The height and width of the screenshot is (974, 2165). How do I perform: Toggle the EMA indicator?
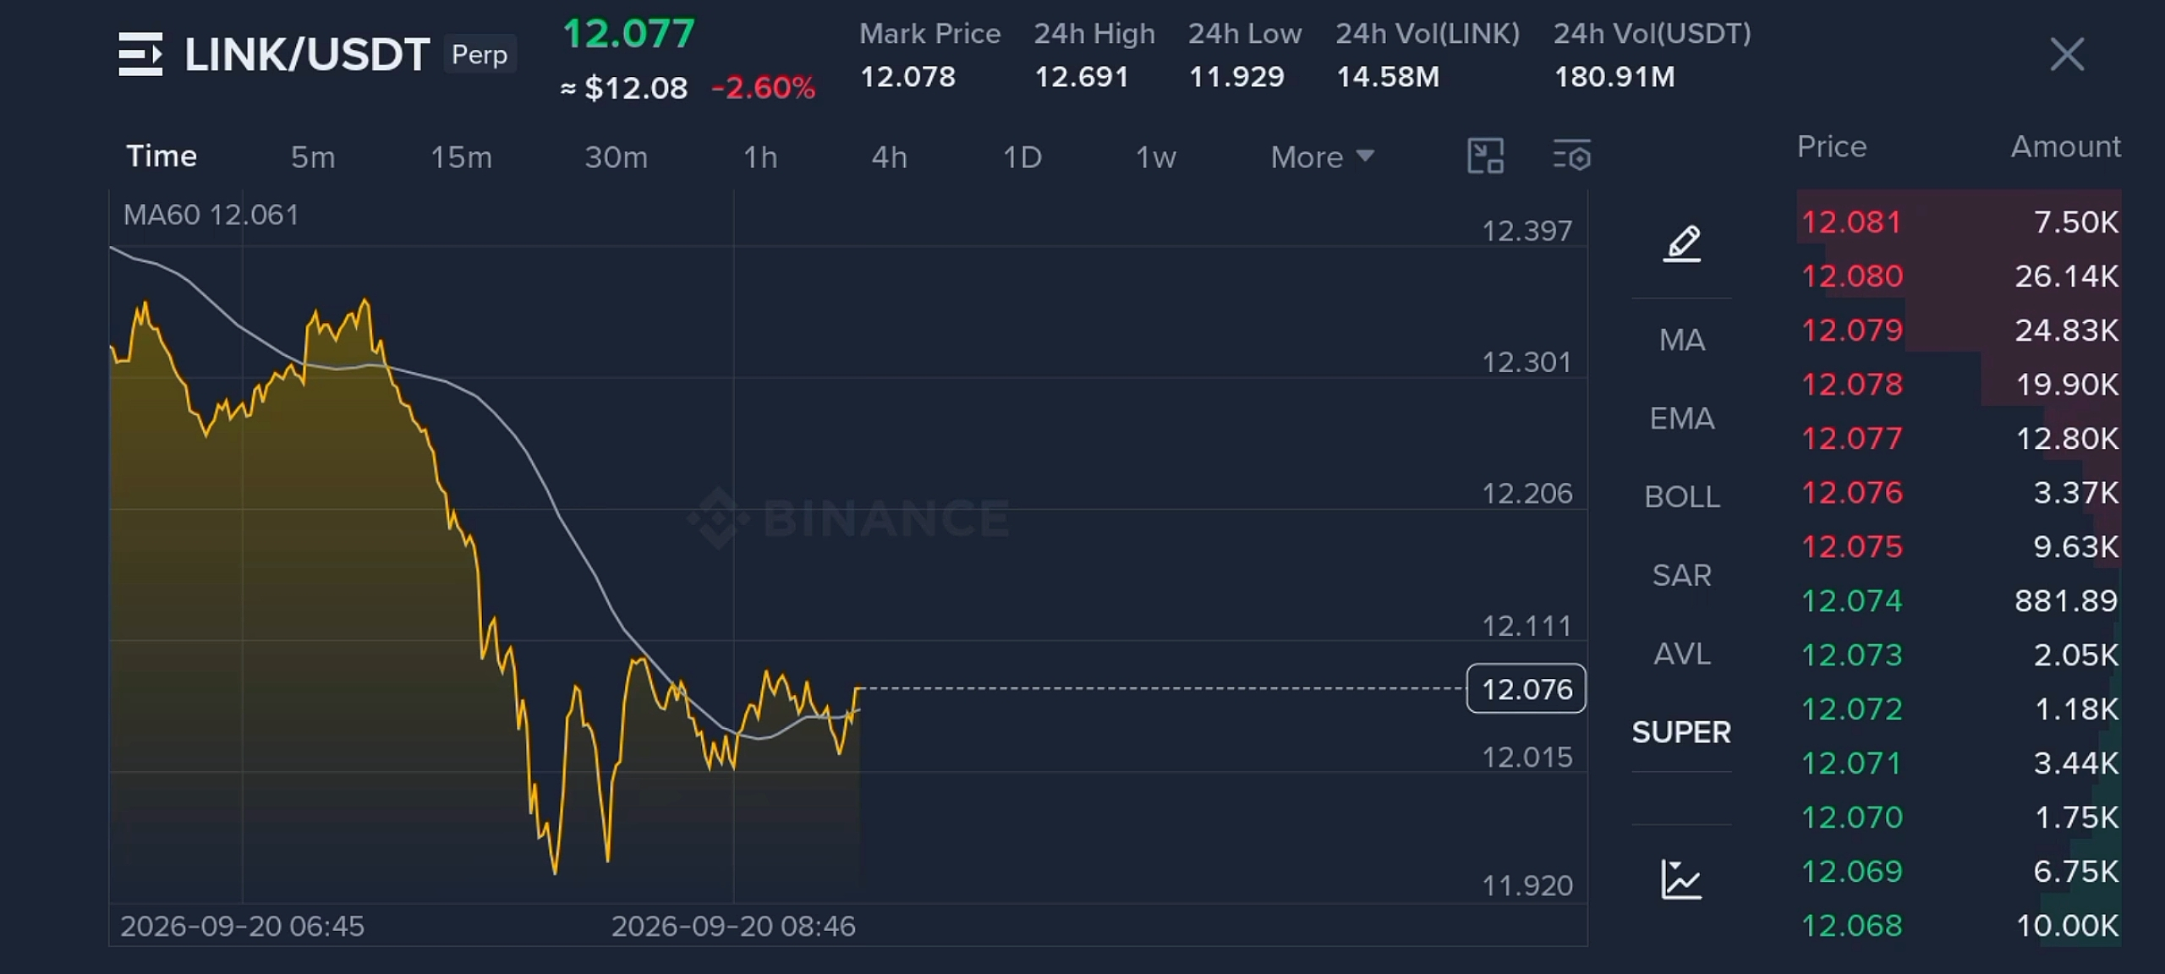1681,419
